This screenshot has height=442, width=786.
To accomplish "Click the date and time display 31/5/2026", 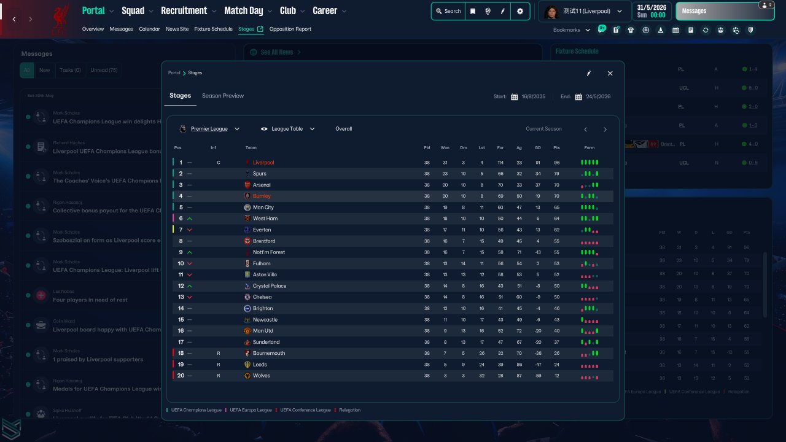I will click(x=652, y=11).
